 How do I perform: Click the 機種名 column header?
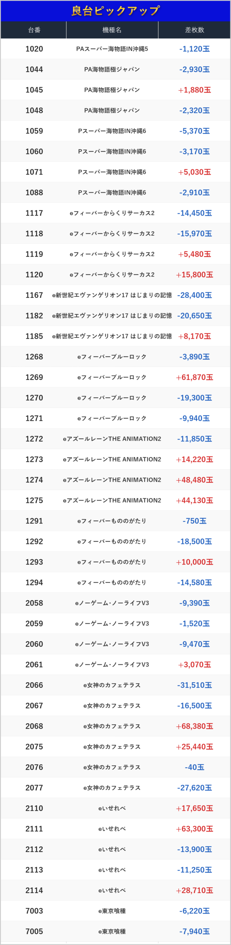(x=112, y=30)
